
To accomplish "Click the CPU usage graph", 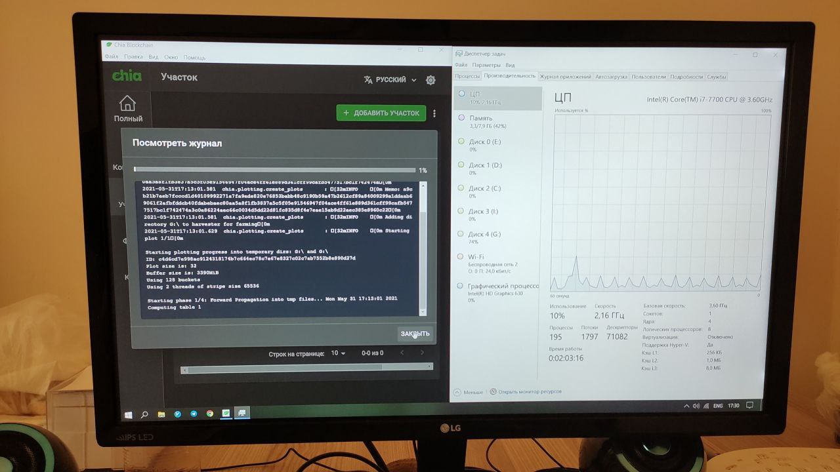I will [x=658, y=203].
